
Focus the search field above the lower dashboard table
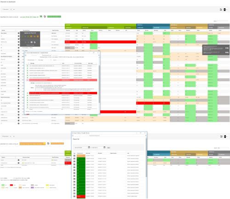click(x=223, y=148)
